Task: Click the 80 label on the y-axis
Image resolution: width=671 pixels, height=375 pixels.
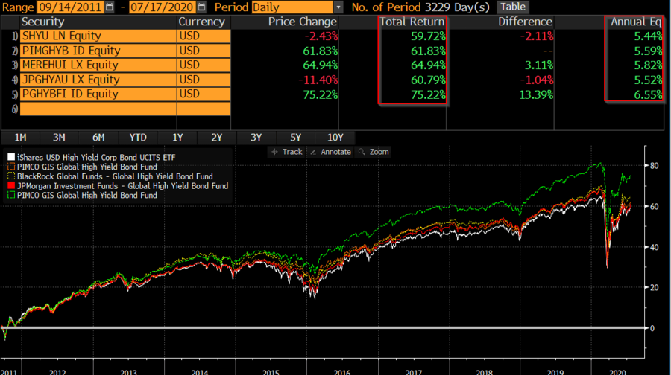Action: [655, 166]
